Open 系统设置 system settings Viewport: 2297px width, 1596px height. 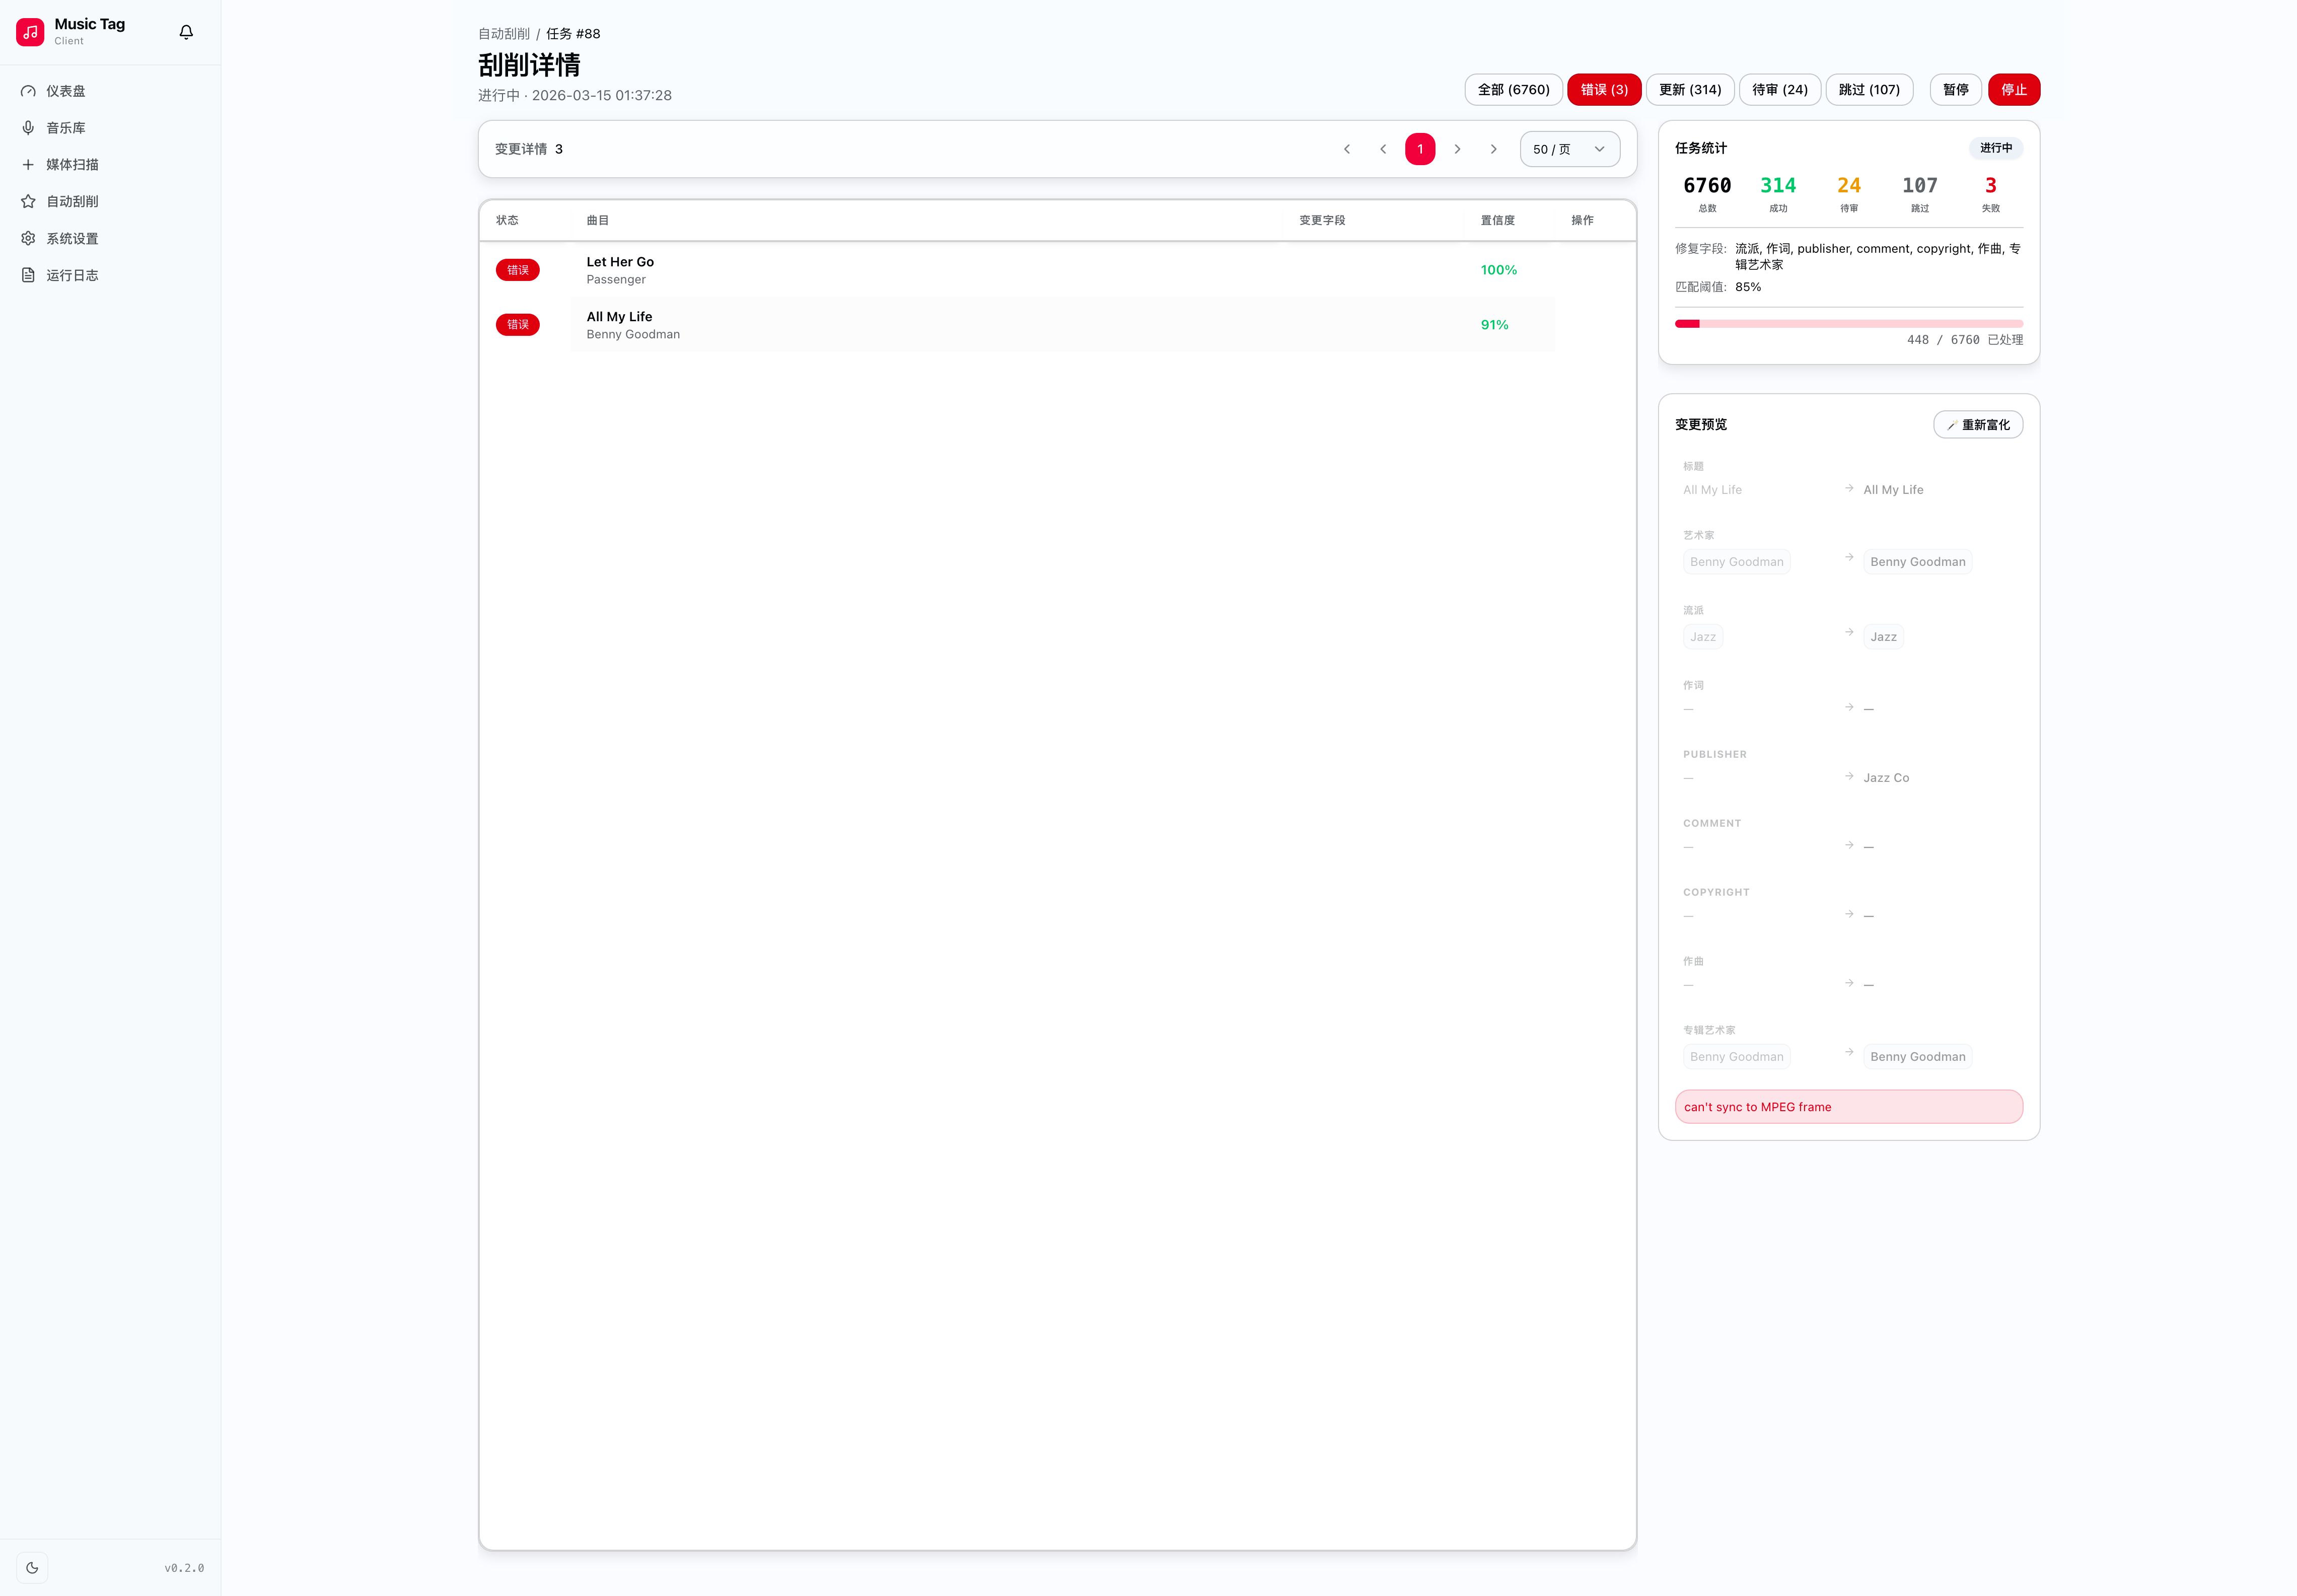[x=72, y=238]
